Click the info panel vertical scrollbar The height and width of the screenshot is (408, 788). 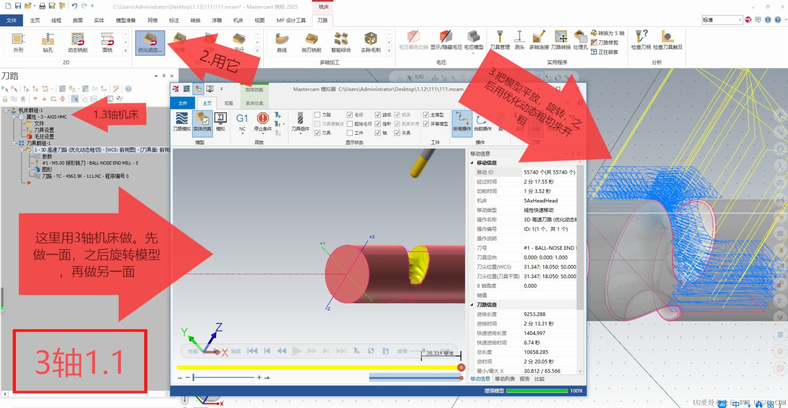point(580,267)
